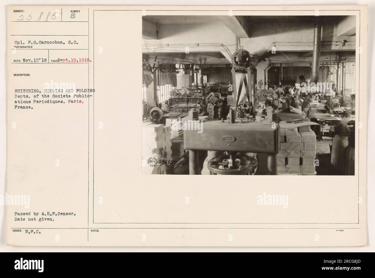The height and width of the screenshot is (278, 375).
Task: Click the 'STITCHING, BINDING AND FOLDING' line
Action: click(x=55, y=91)
